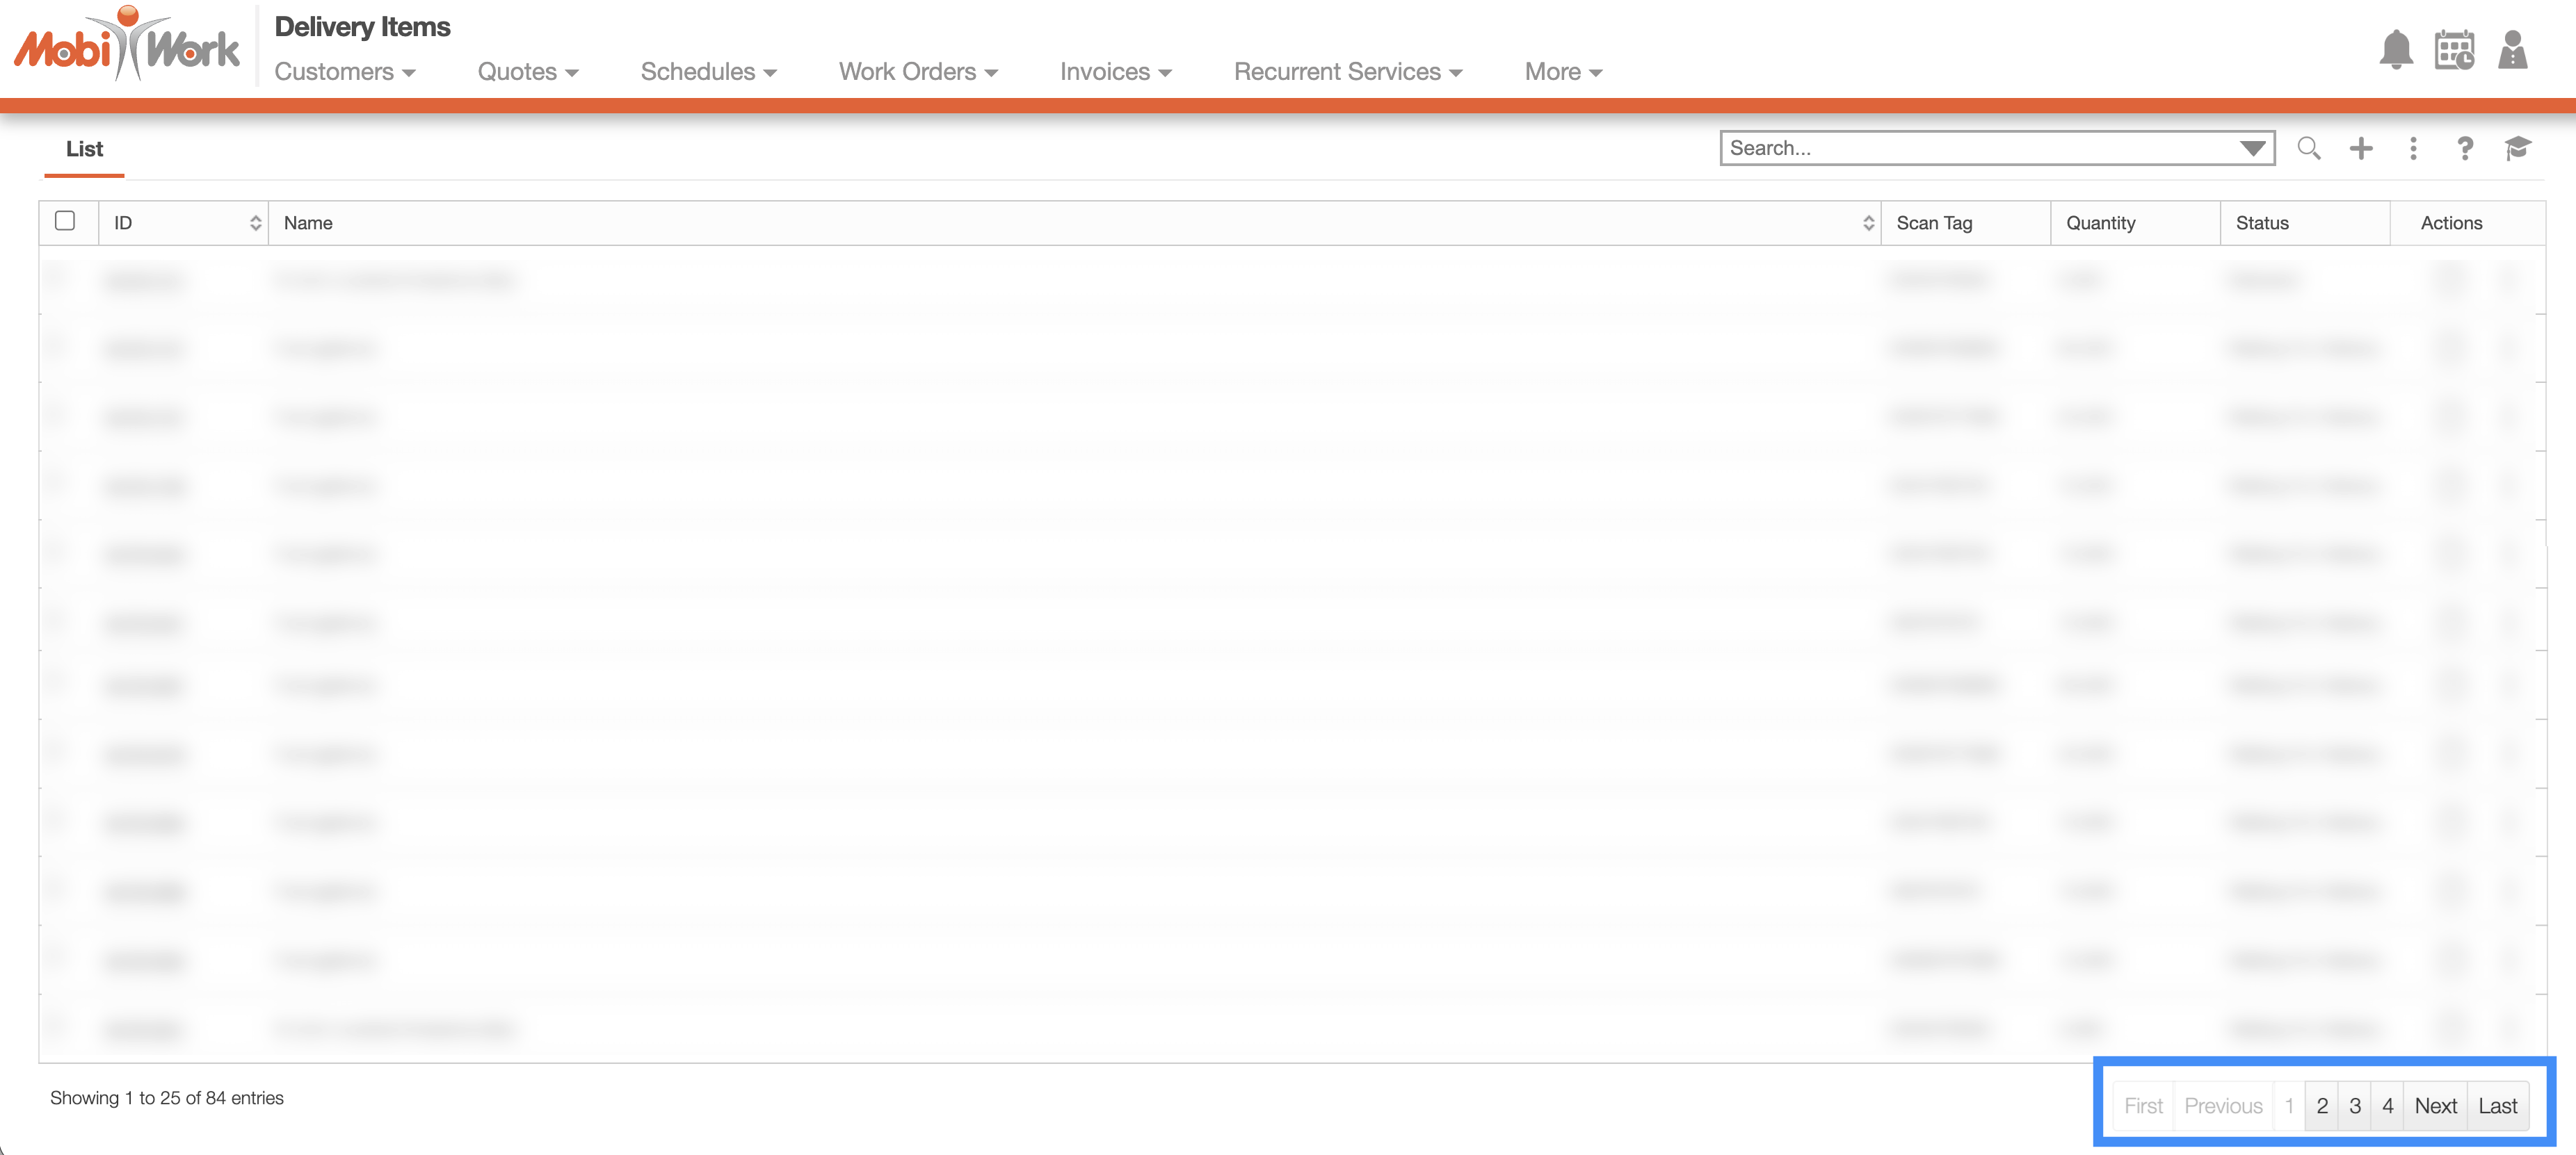Viewport: 2576px width, 1155px height.
Task: Click the magnifying glass search icon
Action: pos(2309,149)
